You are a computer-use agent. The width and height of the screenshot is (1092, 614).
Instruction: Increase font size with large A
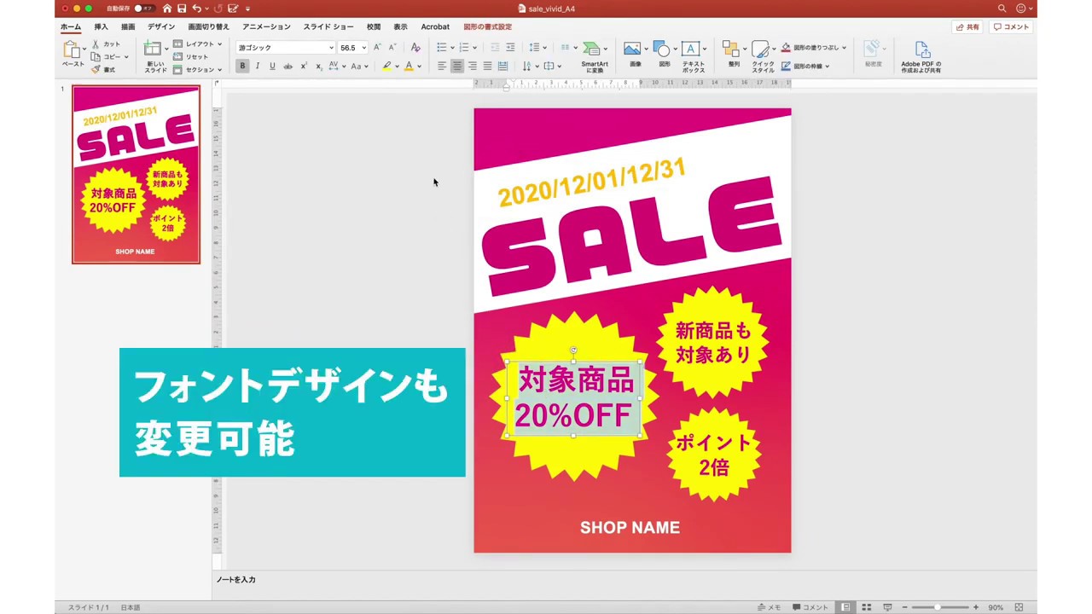point(377,48)
